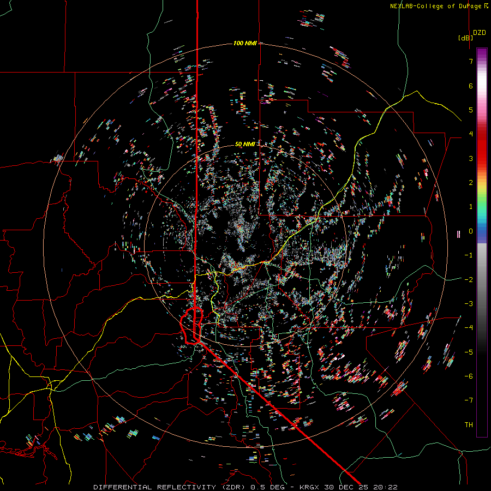Click the -4 dB value on the legend
The height and width of the screenshot is (491, 491).
click(x=469, y=328)
